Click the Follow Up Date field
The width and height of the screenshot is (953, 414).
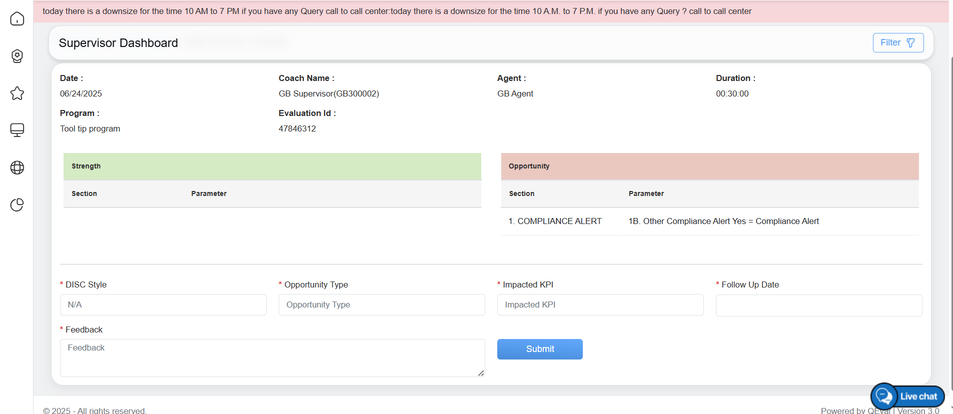[818, 305]
